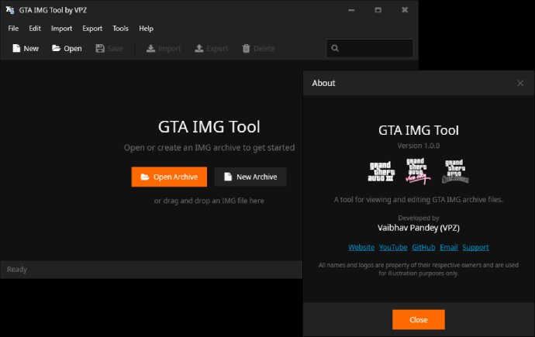Visit the YouTube link
The image size is (535, 337).
393,247
